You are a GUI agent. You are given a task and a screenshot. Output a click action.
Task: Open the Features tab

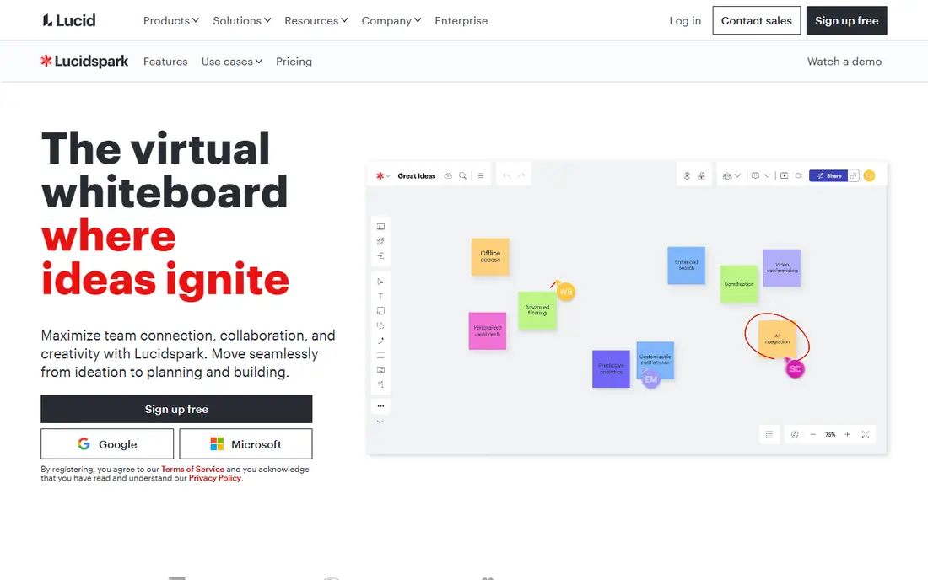(165, 62)
